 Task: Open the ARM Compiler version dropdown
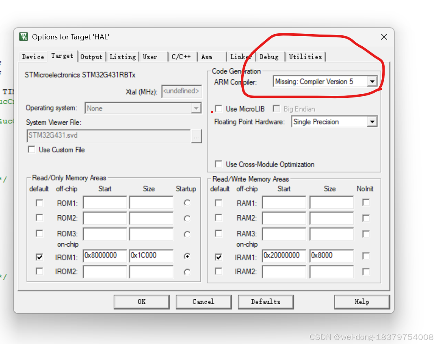click(372, 82)
